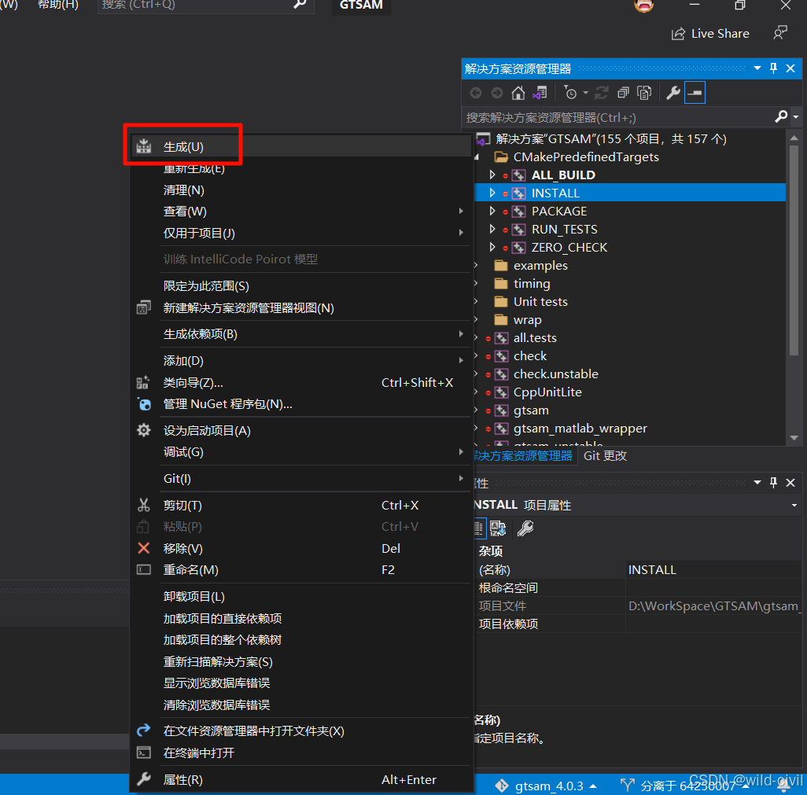
Task: Click Forward arrow in Solution Explorer toolbar
Action: click(x=497, y=93)
